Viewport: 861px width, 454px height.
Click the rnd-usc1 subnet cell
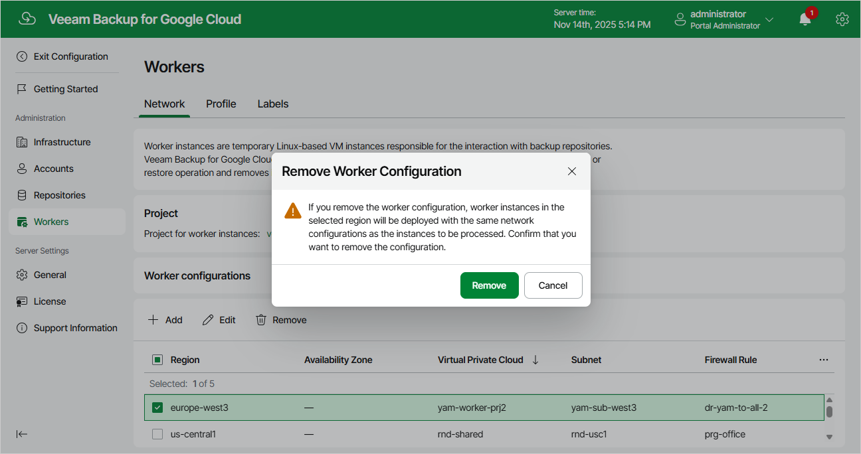coord(589,434)
